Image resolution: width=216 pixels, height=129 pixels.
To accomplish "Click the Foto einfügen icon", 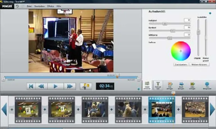I will point(170,85).
